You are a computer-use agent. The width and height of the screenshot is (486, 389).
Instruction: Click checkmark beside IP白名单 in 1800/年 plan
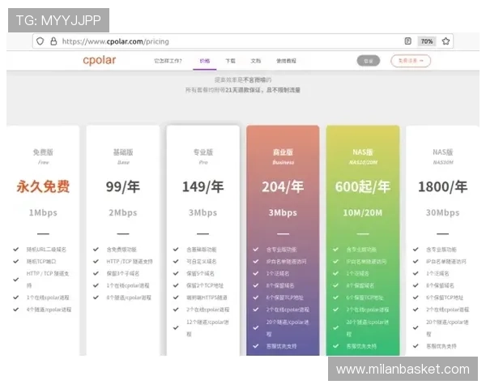[x=416, y=261]
